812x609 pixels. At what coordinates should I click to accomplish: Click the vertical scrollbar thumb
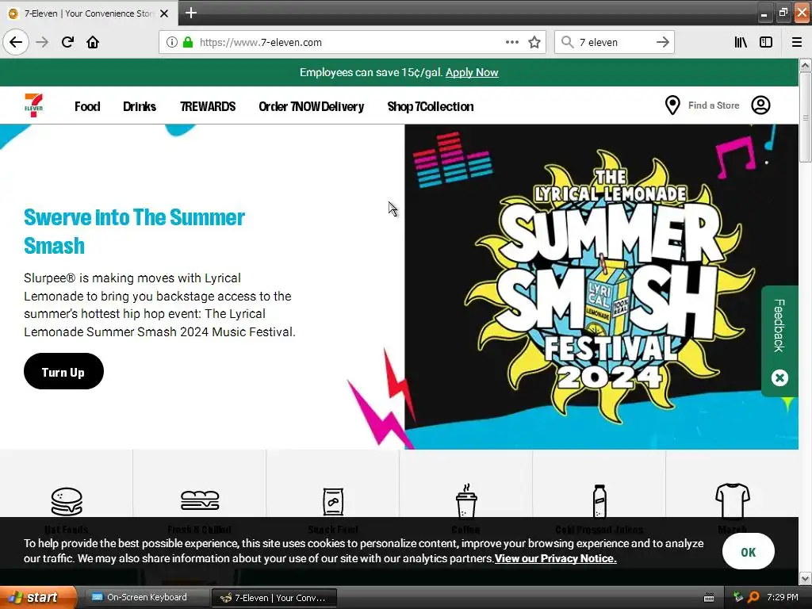805,117
